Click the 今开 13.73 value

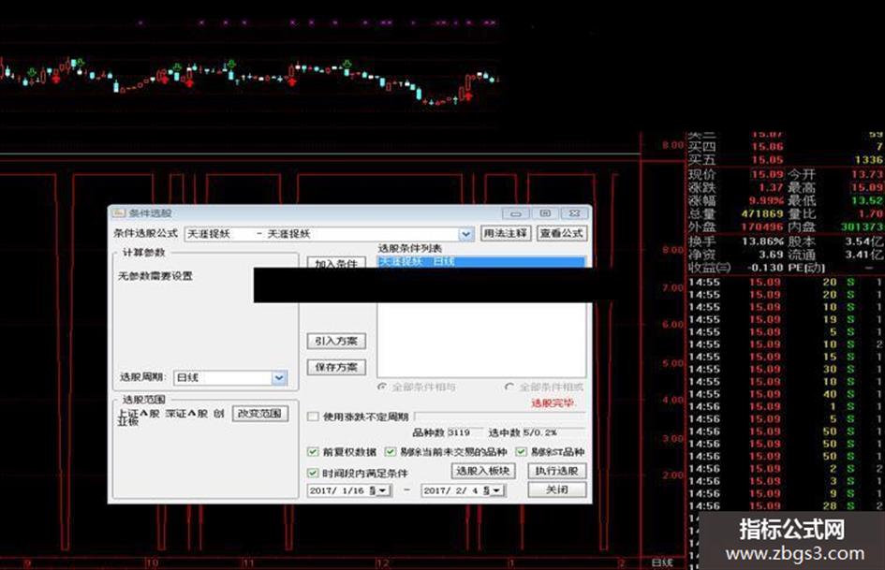tap(867, 174)
